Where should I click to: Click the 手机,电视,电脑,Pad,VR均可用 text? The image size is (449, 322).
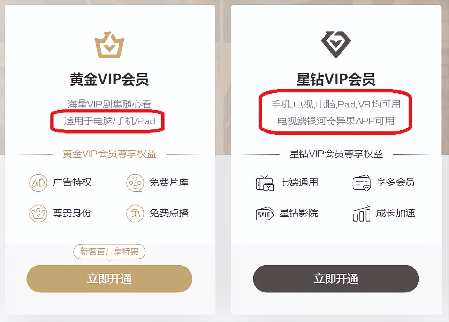(x=336, y=104)
